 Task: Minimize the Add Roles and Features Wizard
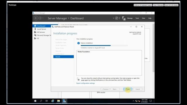tap(131, 27)
